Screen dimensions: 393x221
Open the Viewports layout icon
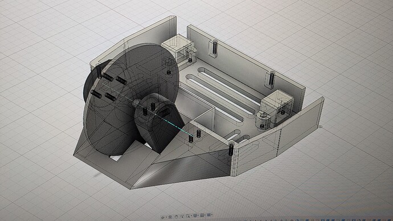209,215
